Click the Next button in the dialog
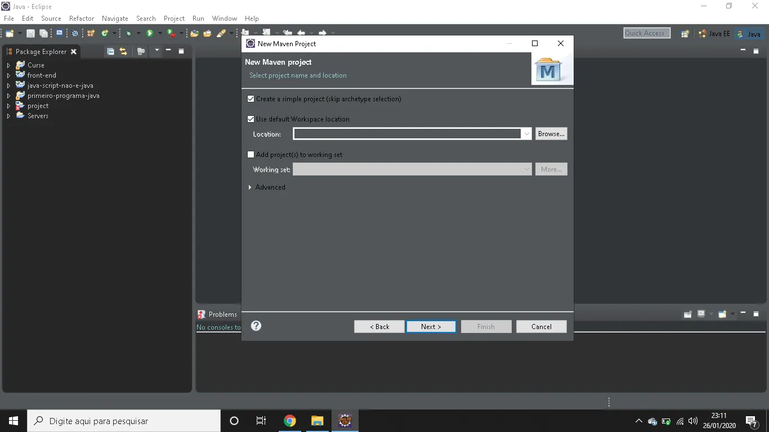The image size is (769, 432). 431,327
